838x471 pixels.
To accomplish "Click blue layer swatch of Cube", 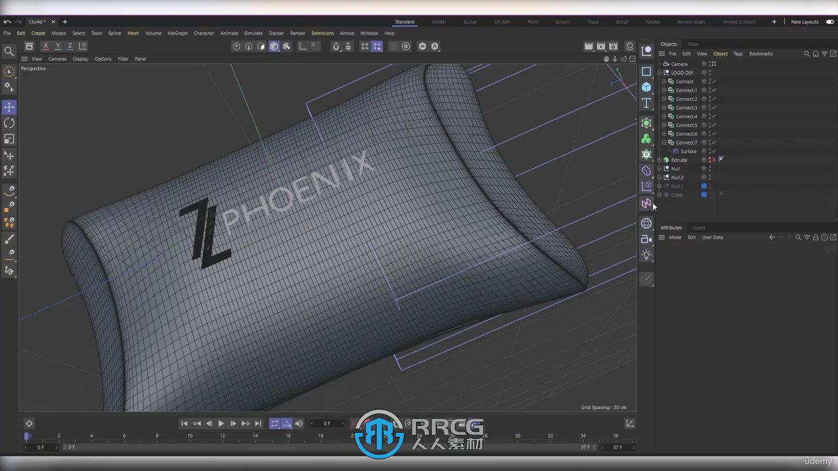I will coord(704,194).
